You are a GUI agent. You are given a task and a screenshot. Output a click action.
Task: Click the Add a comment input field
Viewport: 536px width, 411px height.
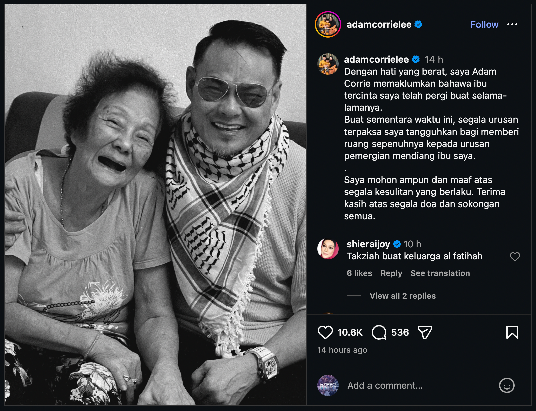[x=385, y=385]
